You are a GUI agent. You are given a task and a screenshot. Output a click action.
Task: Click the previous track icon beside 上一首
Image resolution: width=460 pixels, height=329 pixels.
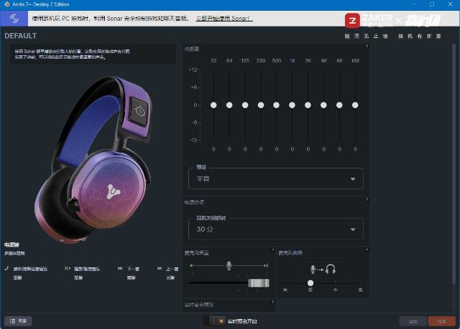click(160, 268)
